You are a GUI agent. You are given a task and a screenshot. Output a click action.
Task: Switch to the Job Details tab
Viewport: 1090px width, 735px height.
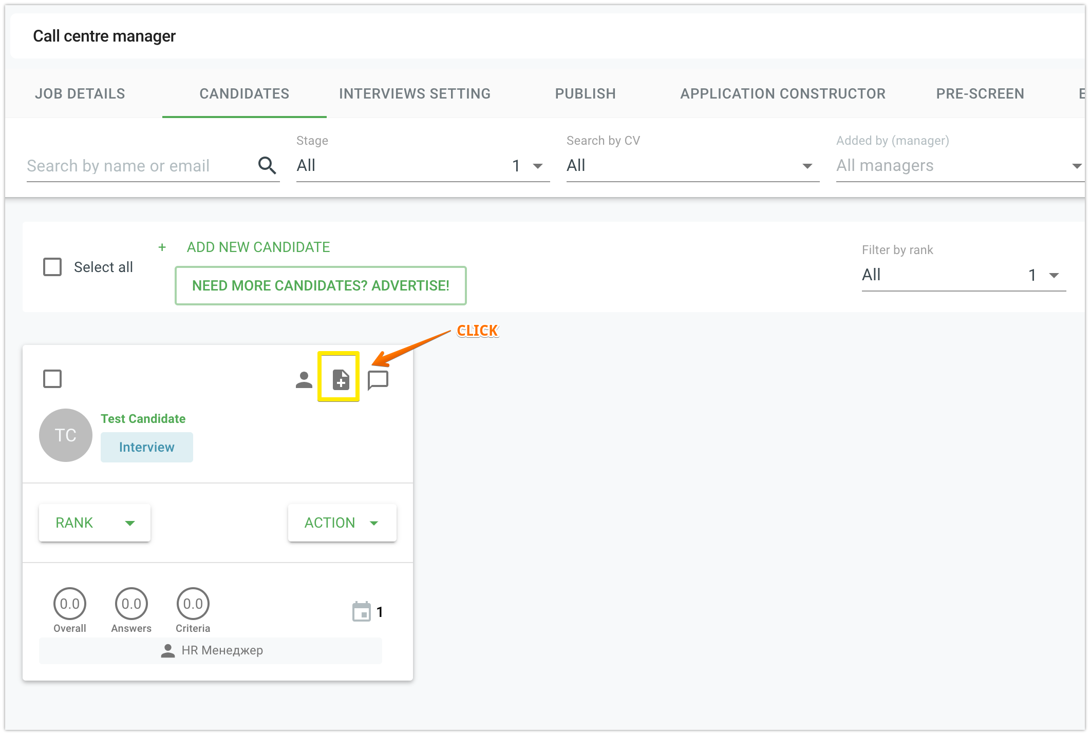pos(80,93)
